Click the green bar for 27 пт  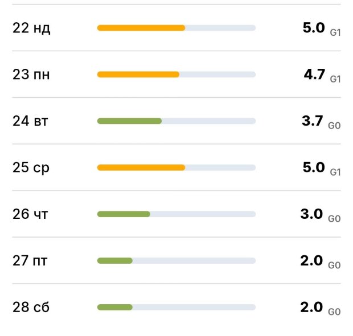115,261
